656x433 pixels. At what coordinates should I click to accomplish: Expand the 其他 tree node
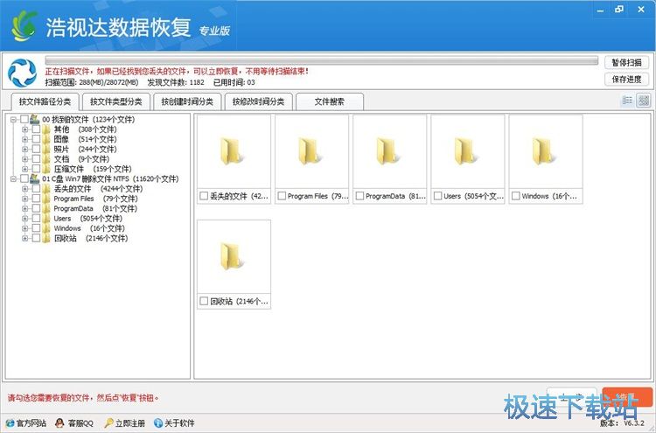(25, 129)
